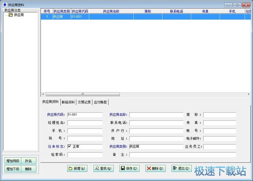Click the 手机 column header
The image size is (253, 181).
[x=232, y=11]
